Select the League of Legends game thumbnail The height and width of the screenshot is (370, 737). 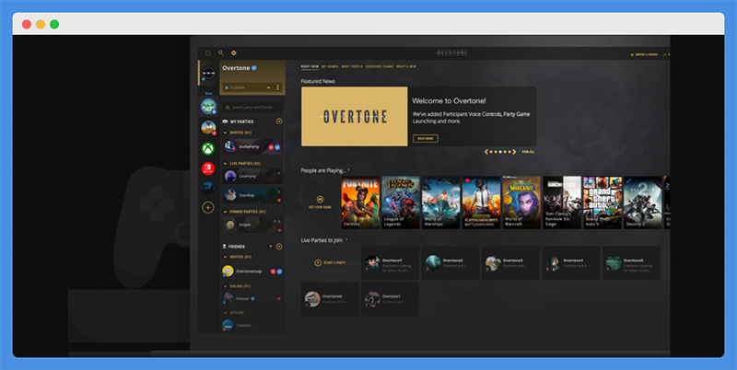pos(401,202)
